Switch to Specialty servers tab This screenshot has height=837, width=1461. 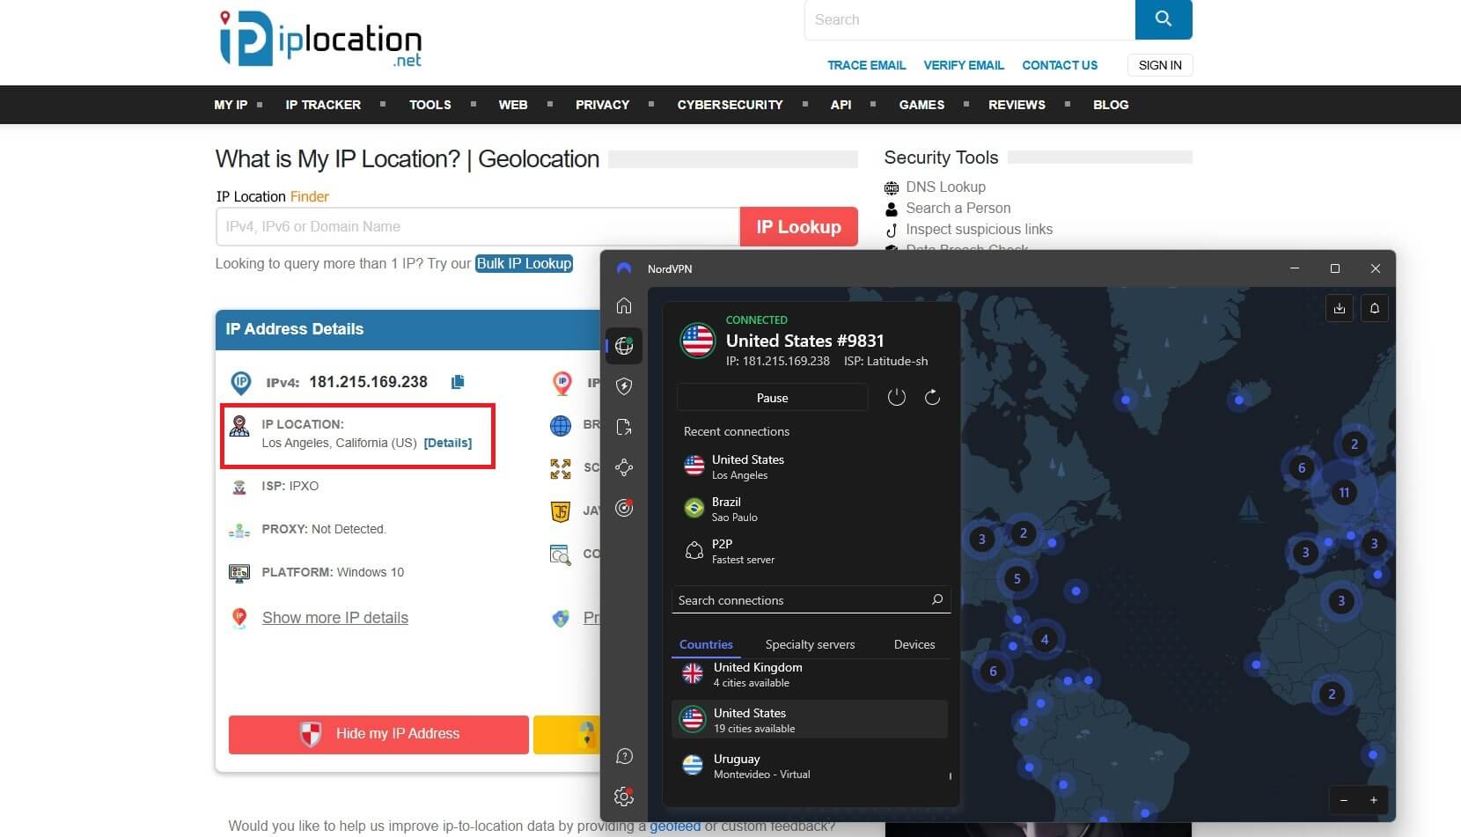(810, 644)
